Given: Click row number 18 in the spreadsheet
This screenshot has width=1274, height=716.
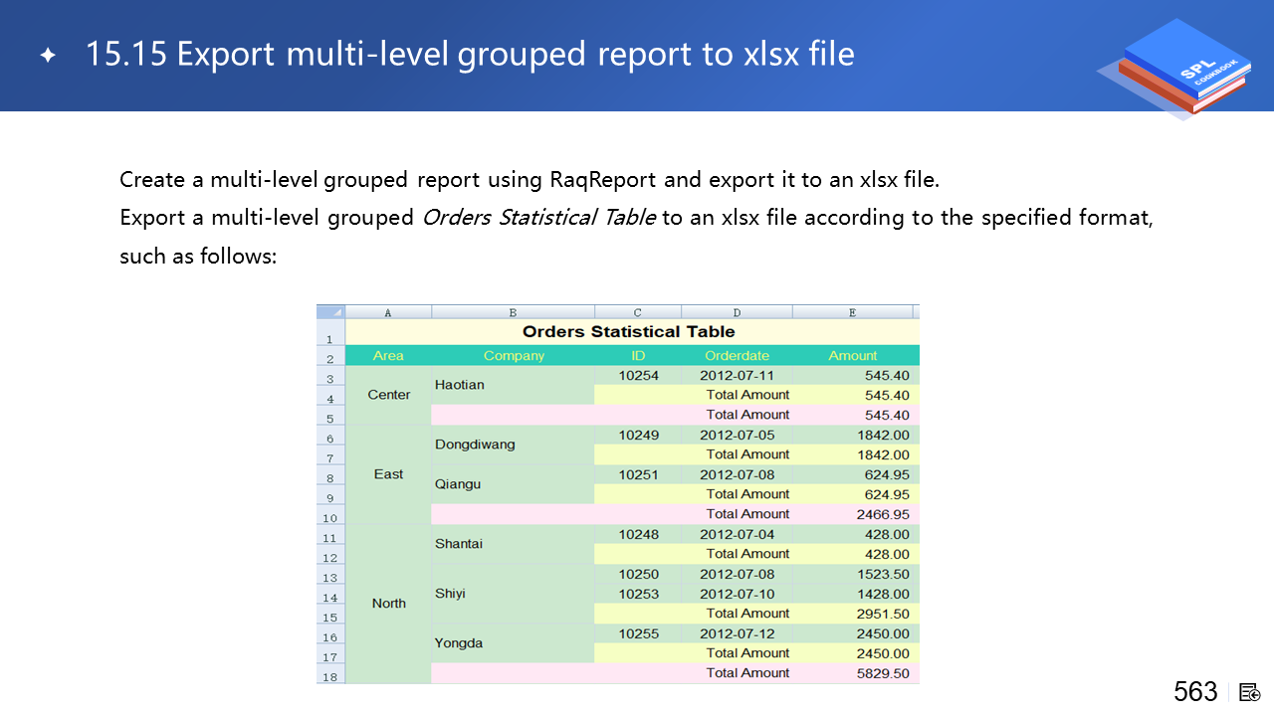Looking at the screenshot, I should (x=329, y=676).
